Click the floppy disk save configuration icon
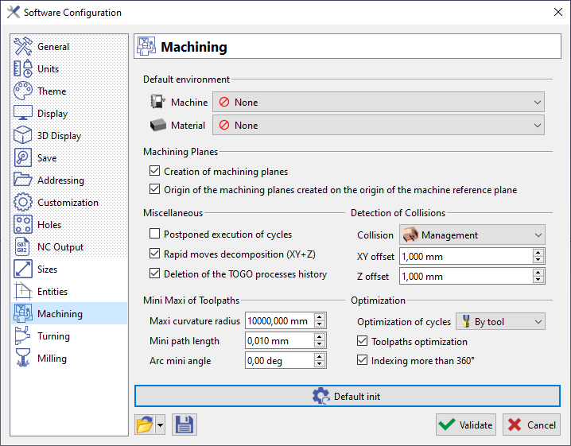 (x=185, y=425)
